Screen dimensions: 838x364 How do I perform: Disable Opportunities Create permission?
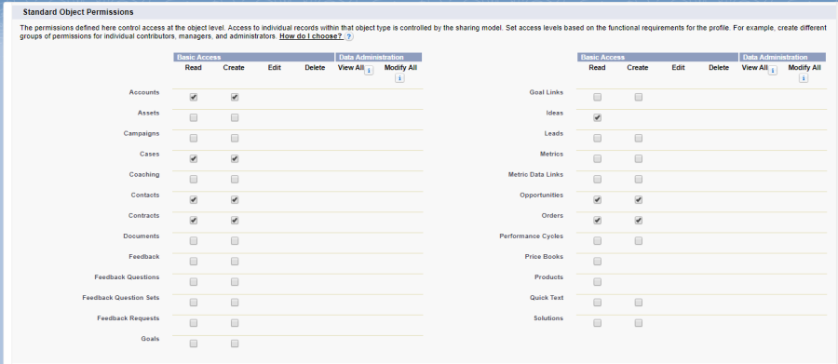(x=639, y=200)
